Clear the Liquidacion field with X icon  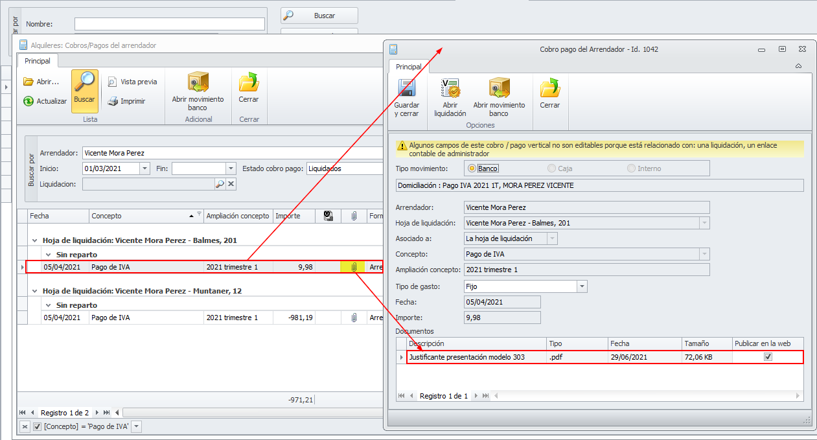point(231,184)
